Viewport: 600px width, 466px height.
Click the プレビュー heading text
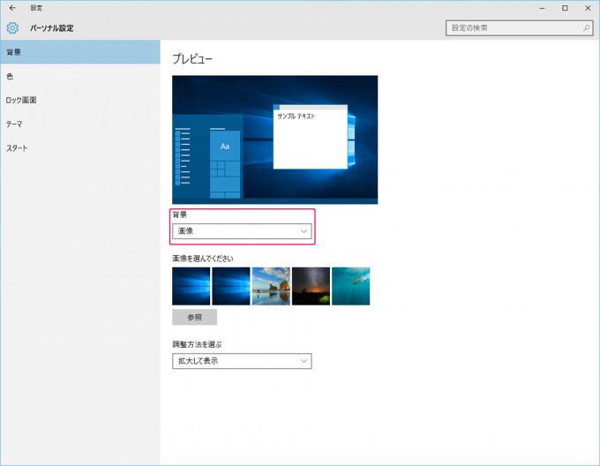(x=192, y=58)
